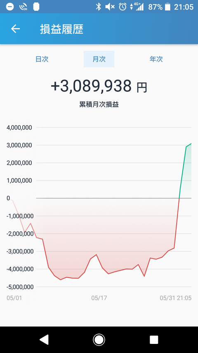This screenshot has height=353, width=198.
Task: Tap the do-not-disturb minus icon
Action: tap(10, 7)
